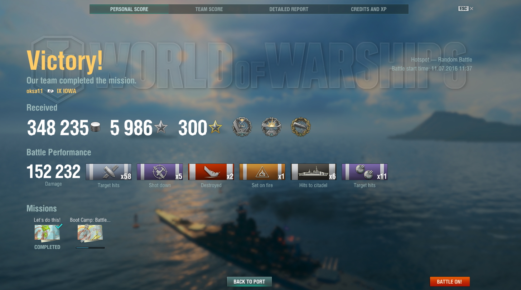Image resolution: width=521 pixels, height=290 pixels.
Task: Click the gold-wreathed shell achievement medal
Action: (x=301, y=127)
